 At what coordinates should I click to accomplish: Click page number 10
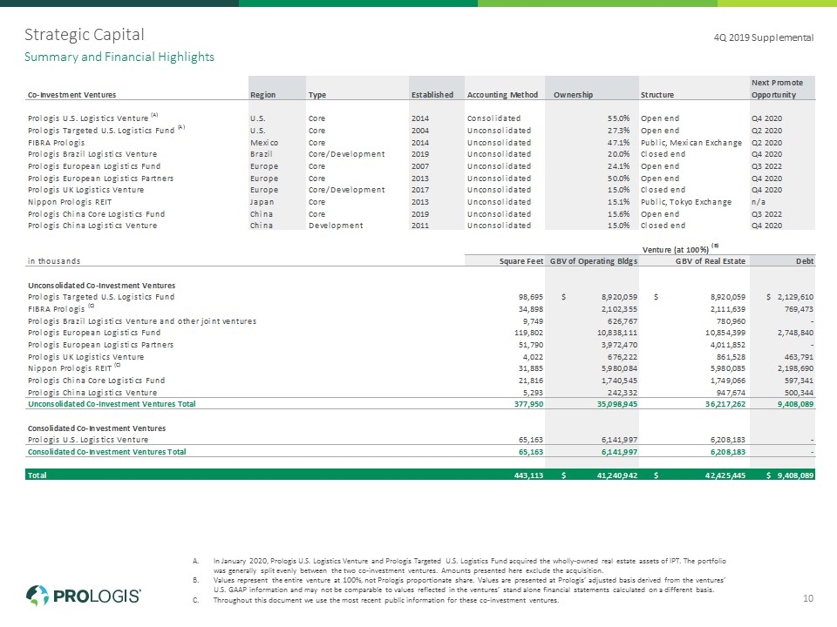808,598
